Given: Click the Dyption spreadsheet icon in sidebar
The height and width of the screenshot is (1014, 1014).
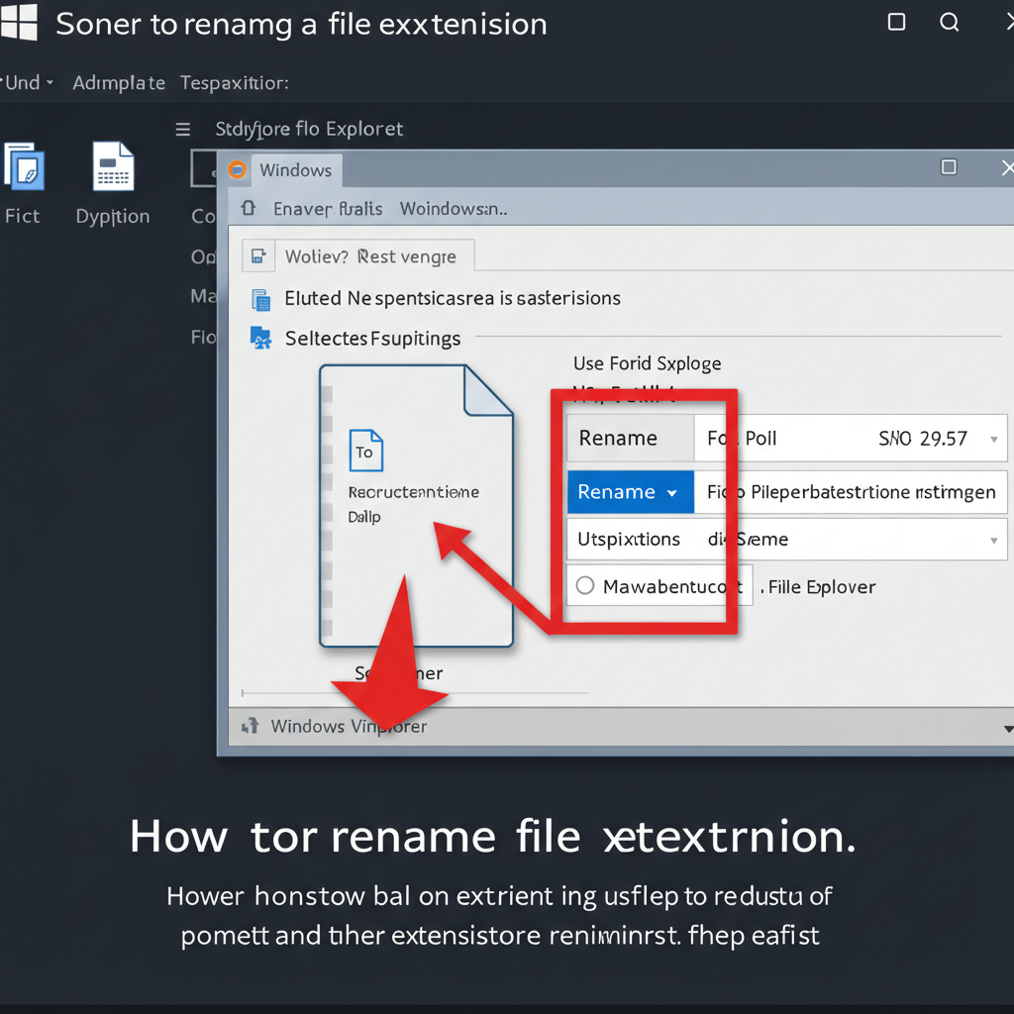Looking at the screenshot, I should (x=112, y=166).
